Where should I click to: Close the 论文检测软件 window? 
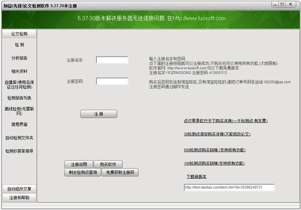291,5
